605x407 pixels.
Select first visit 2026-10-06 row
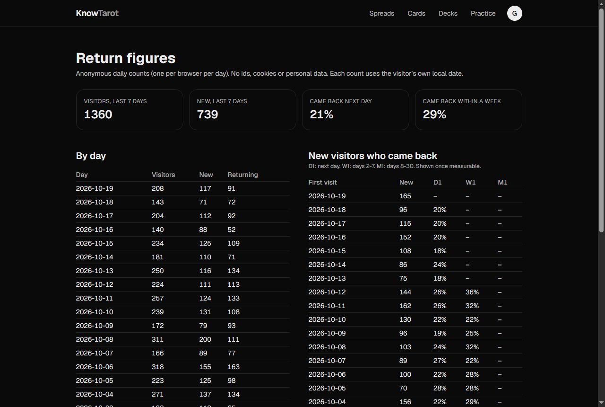(415, 374)
